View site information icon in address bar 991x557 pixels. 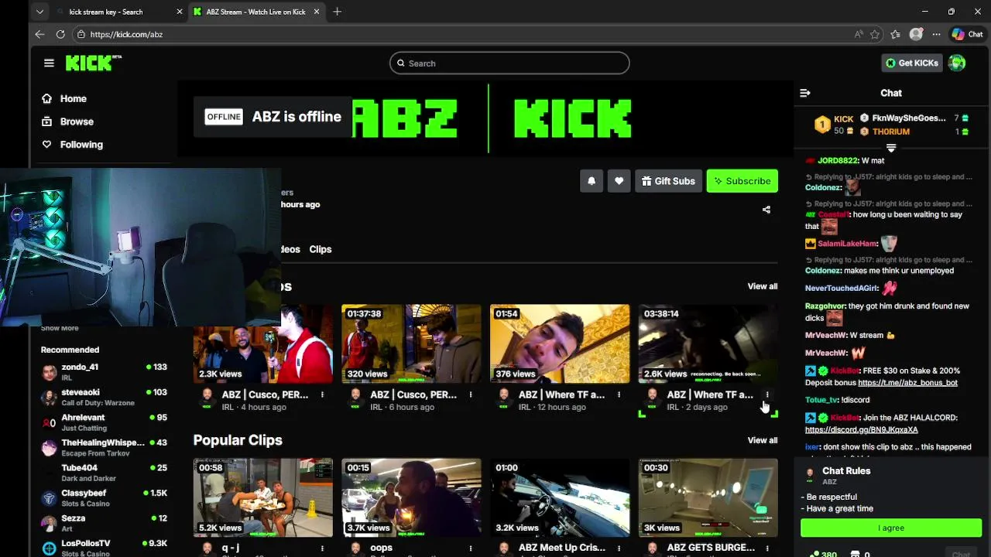81,34
